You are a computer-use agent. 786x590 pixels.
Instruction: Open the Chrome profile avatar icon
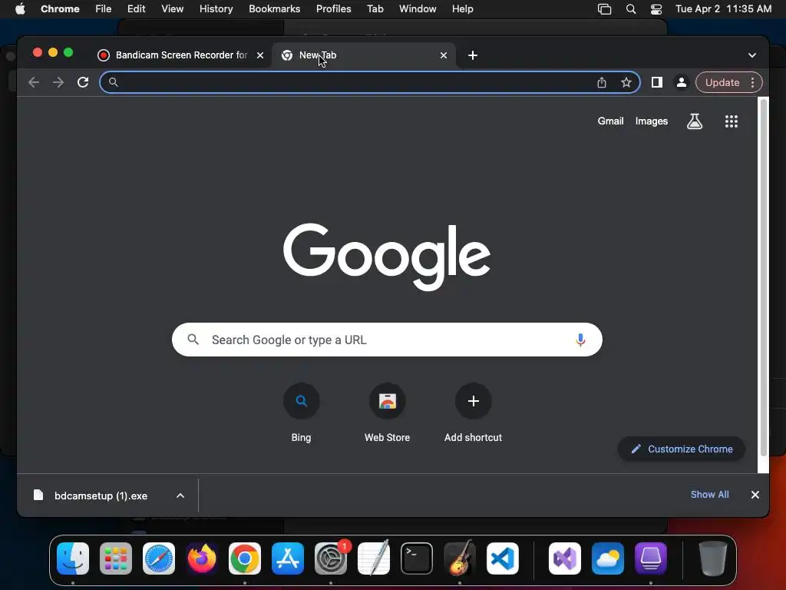pyautogui.click(x=682, y=82)
